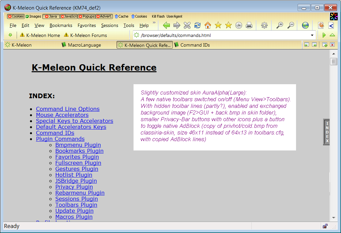The height and width of the screenshot is (233, 341).
Task: Clear Cache via privacy bar button
Action: [122, 16]
